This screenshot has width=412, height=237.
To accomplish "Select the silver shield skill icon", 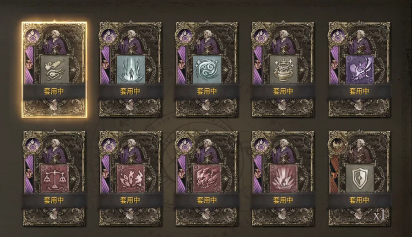I will 359,179.
